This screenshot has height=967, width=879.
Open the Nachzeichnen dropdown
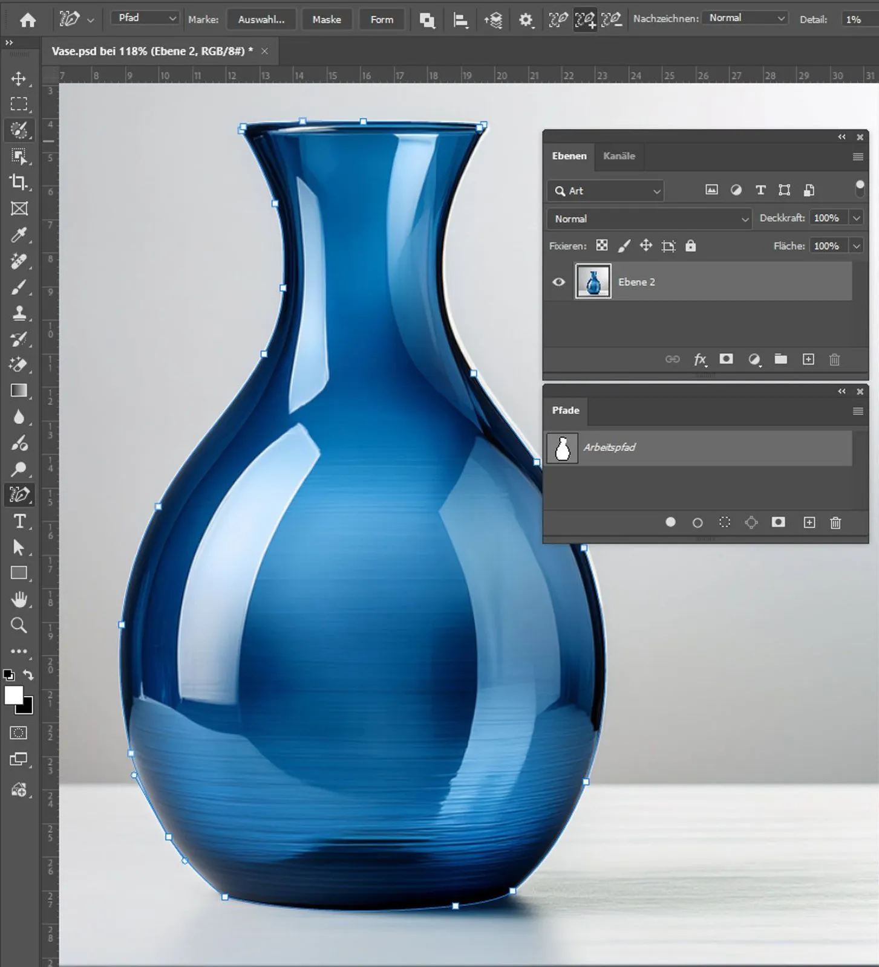click(745, 19)
